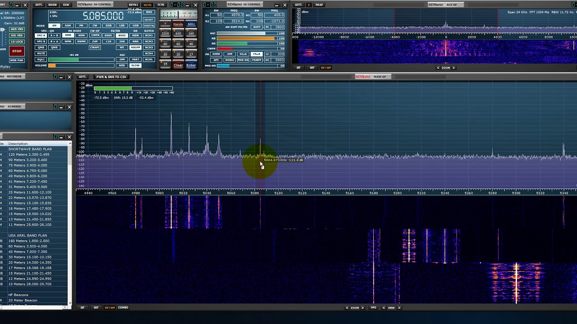Toggle MCTR option
The width and height of the screenshot is (577, 324).
(147, 5)
